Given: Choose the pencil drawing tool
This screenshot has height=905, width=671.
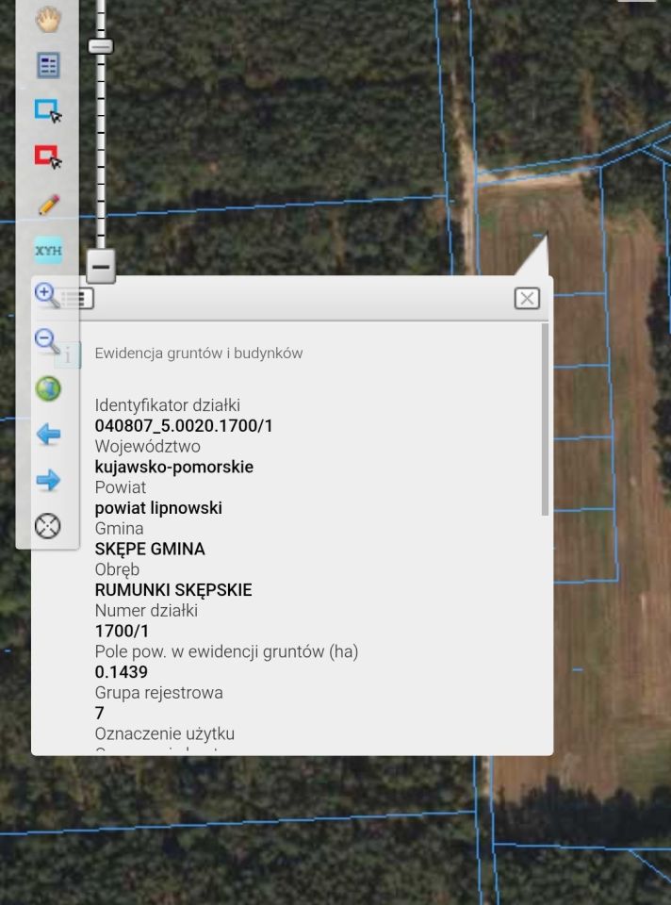Looking at the screenshot, I should (x=48, y=205).
